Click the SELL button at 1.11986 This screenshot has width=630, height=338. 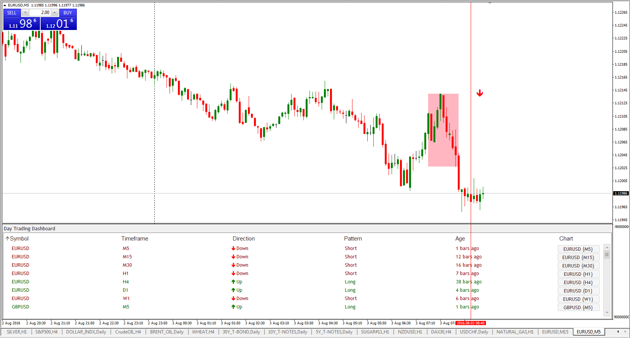(x=22, y=19)
